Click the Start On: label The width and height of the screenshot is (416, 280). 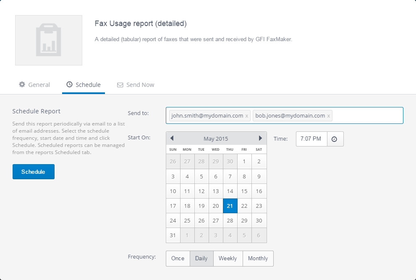click(139, 137)
